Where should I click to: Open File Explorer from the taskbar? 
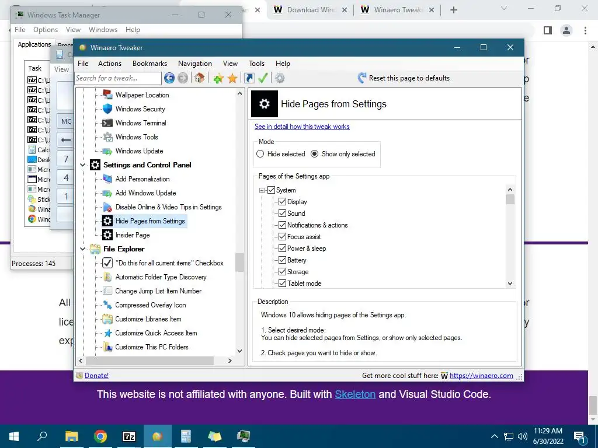coord(71,436)
